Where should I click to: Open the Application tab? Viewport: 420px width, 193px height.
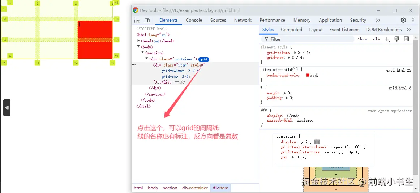[330, 20]
